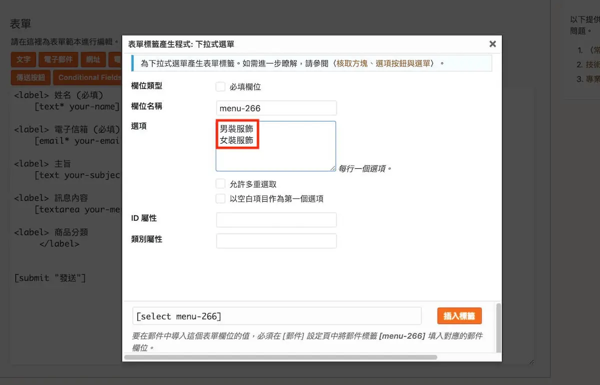Click the 男裝服飾 option line
This screenshot has height=385, width=600.
236,129
